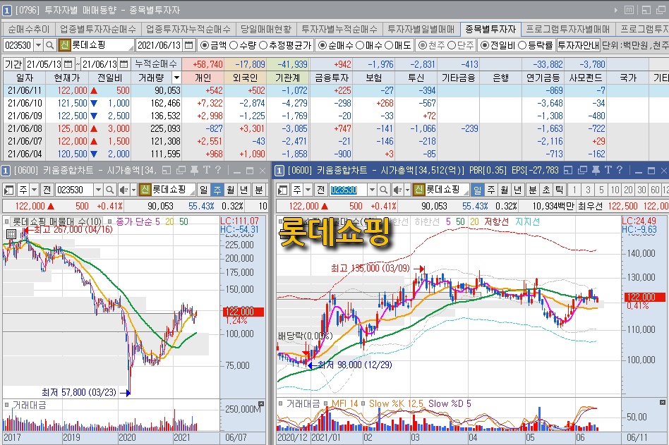
Task: Open help question mark in right chart title bar
Action: click(x=620, y=170)
